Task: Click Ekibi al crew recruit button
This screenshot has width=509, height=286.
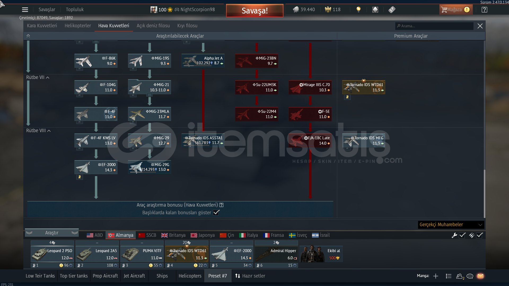Action: 321,254
